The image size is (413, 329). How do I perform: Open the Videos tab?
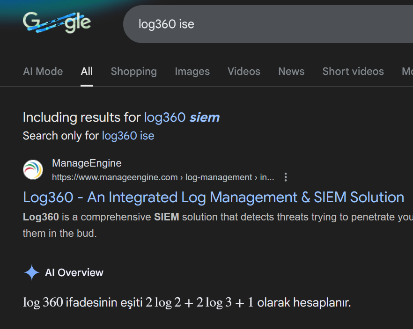tap(243, 72)
